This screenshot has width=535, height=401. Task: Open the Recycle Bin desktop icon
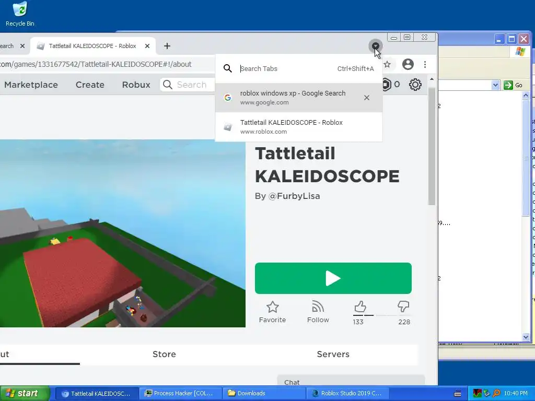pos(20,14)
